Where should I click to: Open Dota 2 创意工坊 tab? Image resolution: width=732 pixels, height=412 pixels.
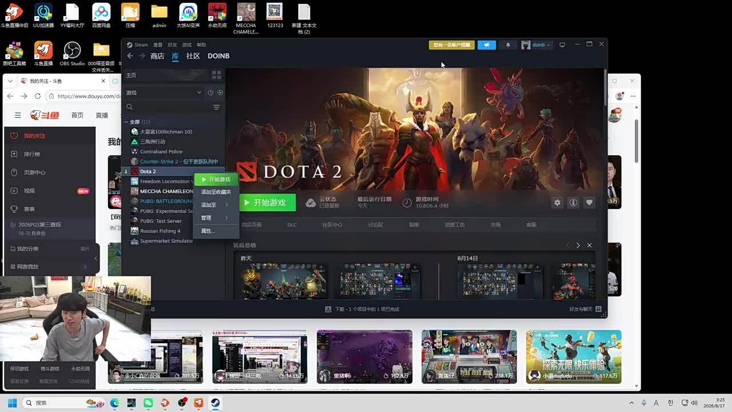[x=455, y=225]
